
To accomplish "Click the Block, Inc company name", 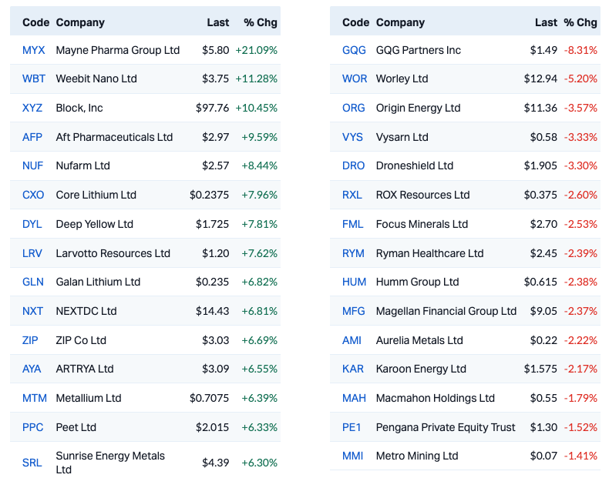I will click(x=79, y=108).
